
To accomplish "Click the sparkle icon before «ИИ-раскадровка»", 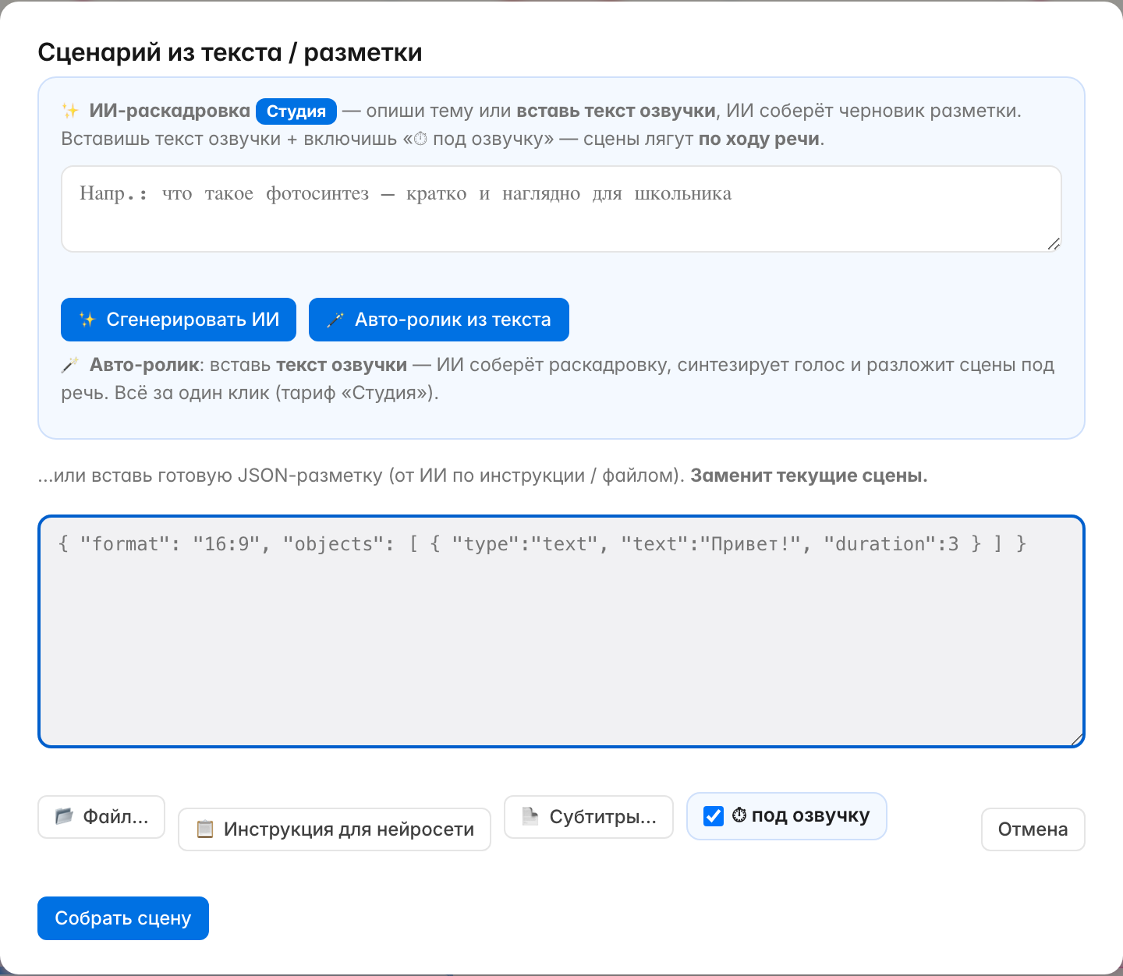I will [70, 111].
